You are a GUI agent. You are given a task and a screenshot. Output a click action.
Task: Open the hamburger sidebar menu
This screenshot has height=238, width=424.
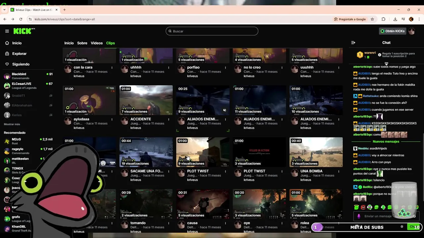point(7,31)
